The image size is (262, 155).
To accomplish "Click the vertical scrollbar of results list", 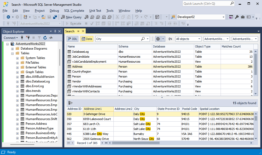I will 255,64.
